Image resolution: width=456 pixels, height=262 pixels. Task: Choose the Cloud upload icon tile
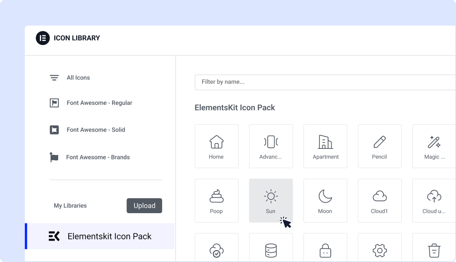pyautogui.click(x=434, y=201)
